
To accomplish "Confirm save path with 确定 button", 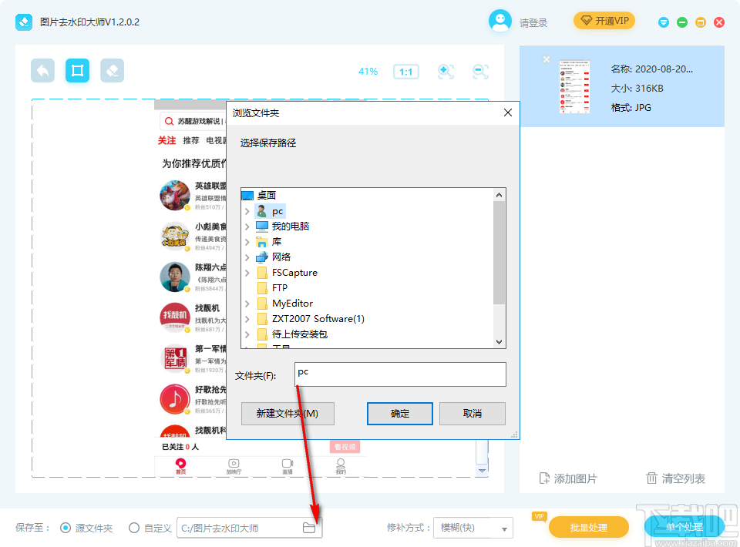I will coord(399,414).
